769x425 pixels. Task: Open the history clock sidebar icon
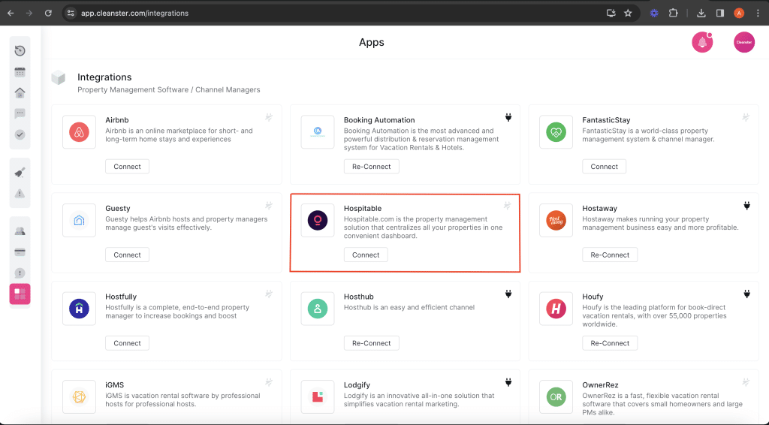click(20, 50)
